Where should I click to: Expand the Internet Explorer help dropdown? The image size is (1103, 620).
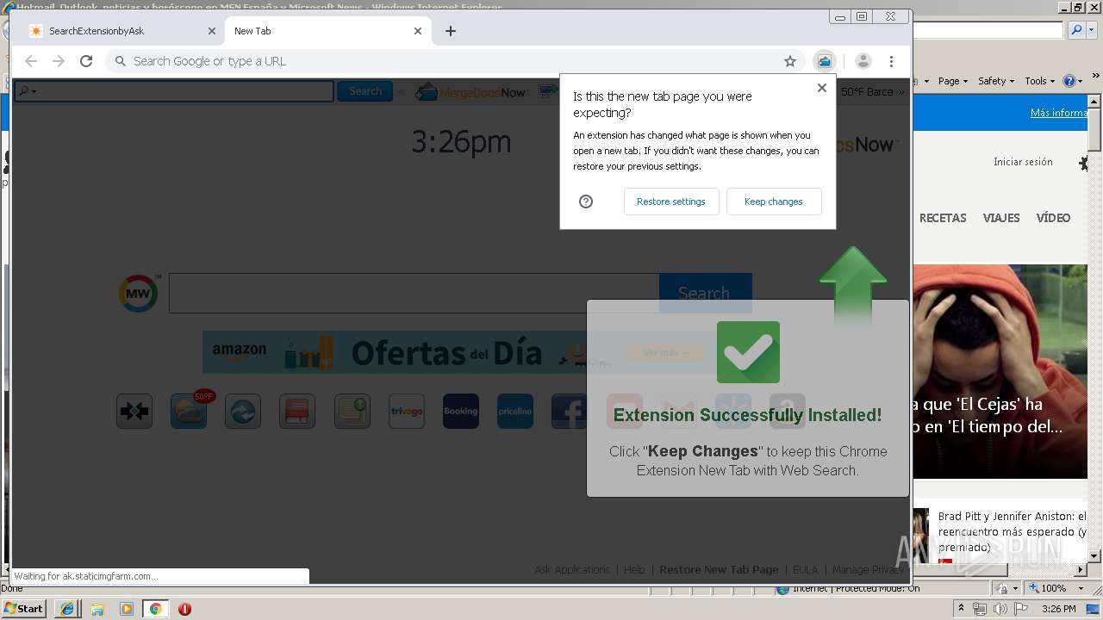pyautogui.click(x=1081, y=81)
